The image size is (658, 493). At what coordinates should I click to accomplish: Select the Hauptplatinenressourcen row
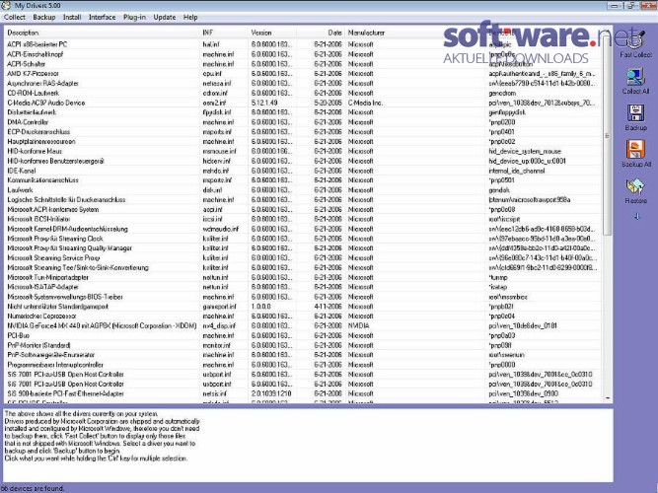click(302, 141)
